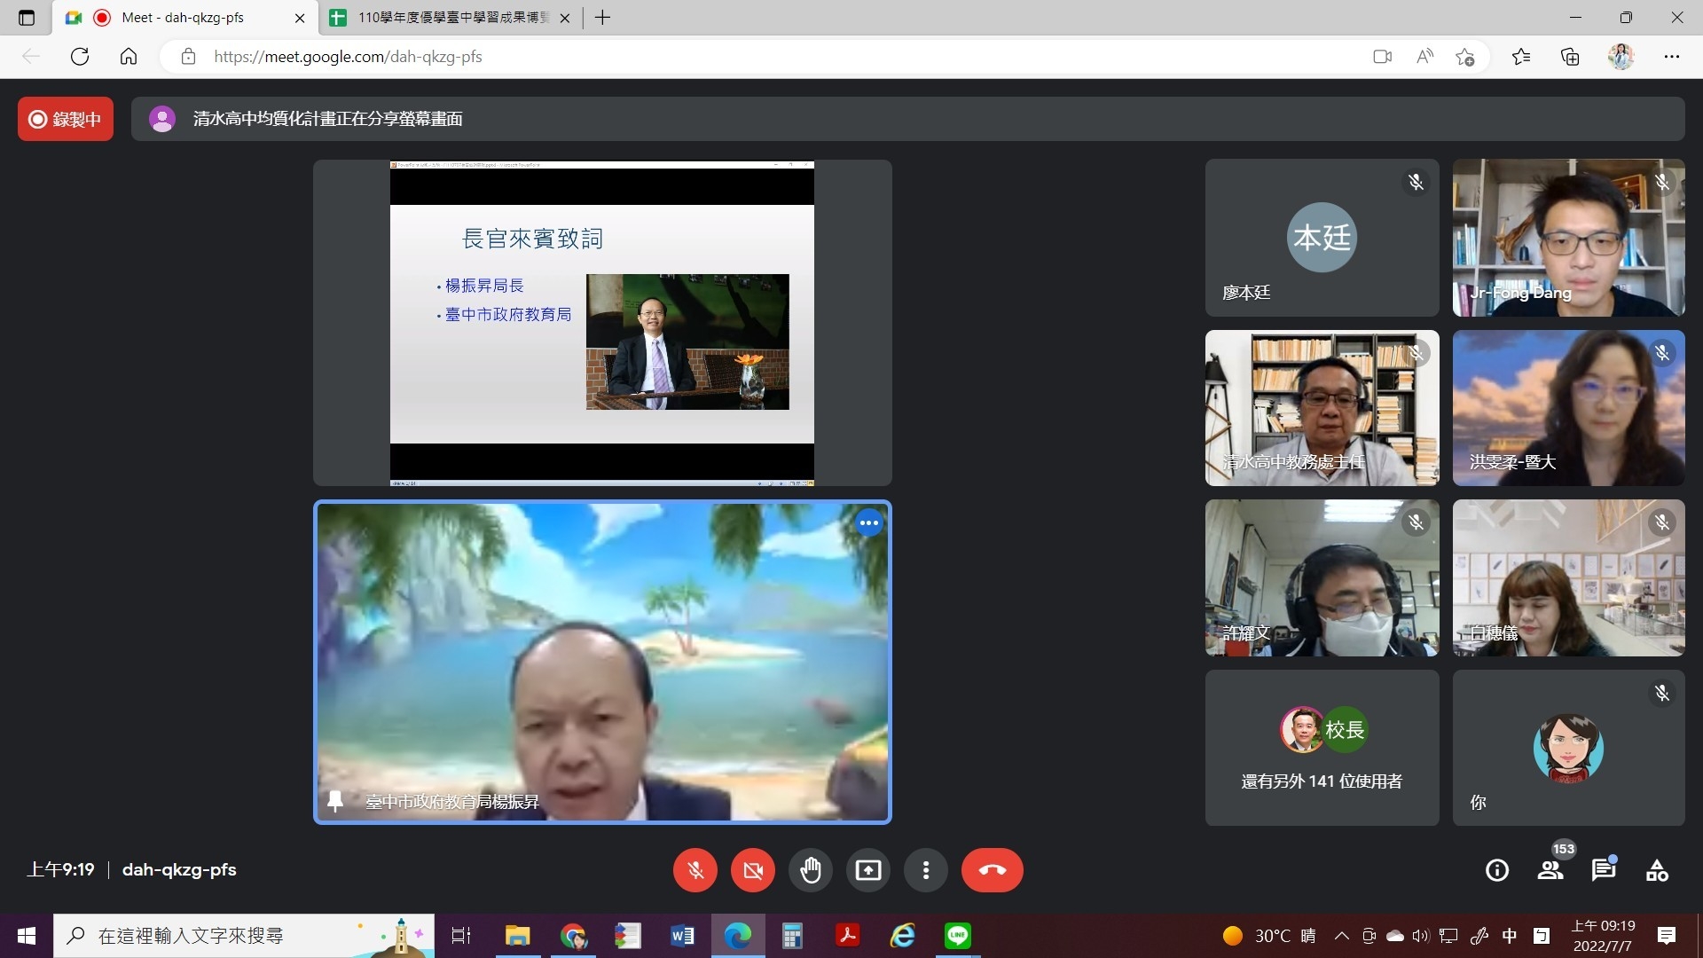The width and height of the screenshot is (1703, 958).
Task: Click the 錄製中 recording indicator
Action: 66,119
